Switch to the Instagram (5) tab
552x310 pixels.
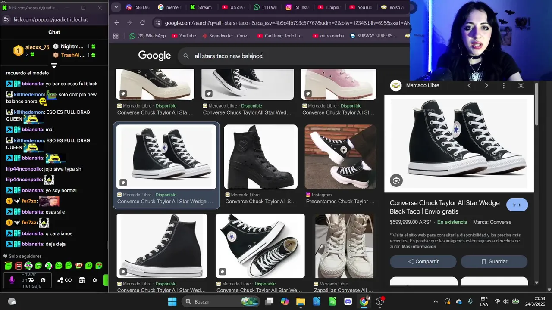coord(297,7)
